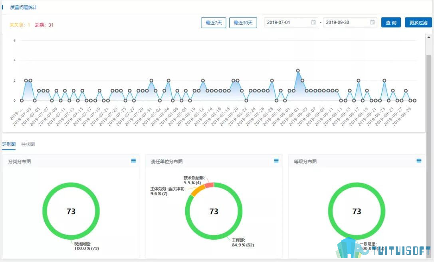434x262 pixels.
Task: Click the 73 total in 分类分布图 donut
Action: (x=71, y=211)
